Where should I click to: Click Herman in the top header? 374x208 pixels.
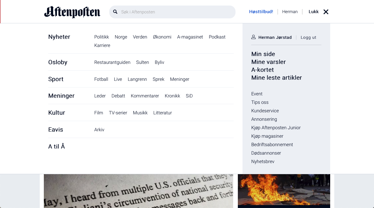290,12
